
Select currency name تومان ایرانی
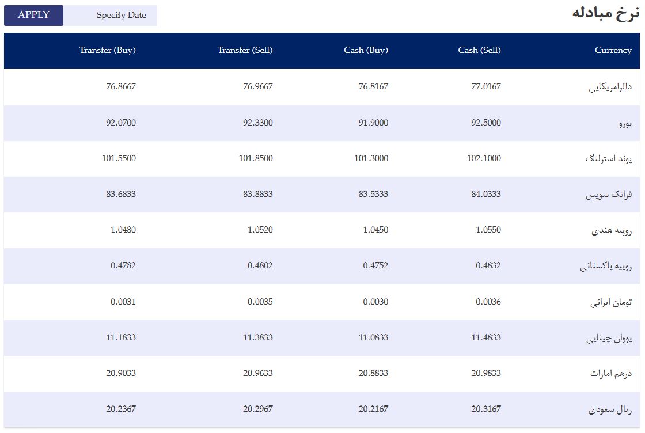tap(611, 302)
